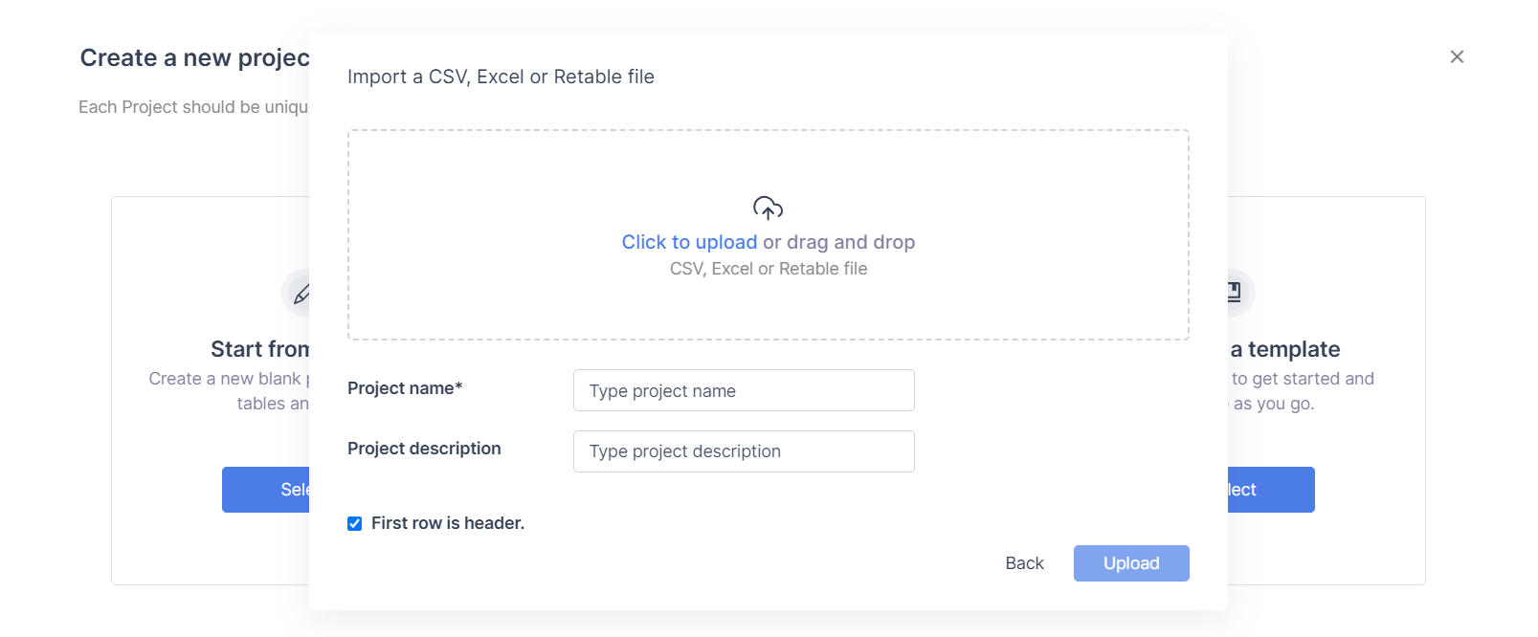
Task: Click the "First row is header." label
Action: [447, 523]
